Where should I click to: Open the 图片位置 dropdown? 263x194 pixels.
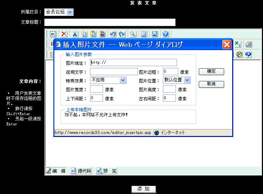187,80
